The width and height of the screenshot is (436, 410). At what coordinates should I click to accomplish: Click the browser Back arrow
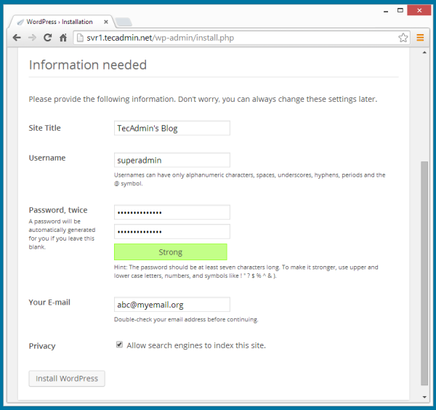17,37
